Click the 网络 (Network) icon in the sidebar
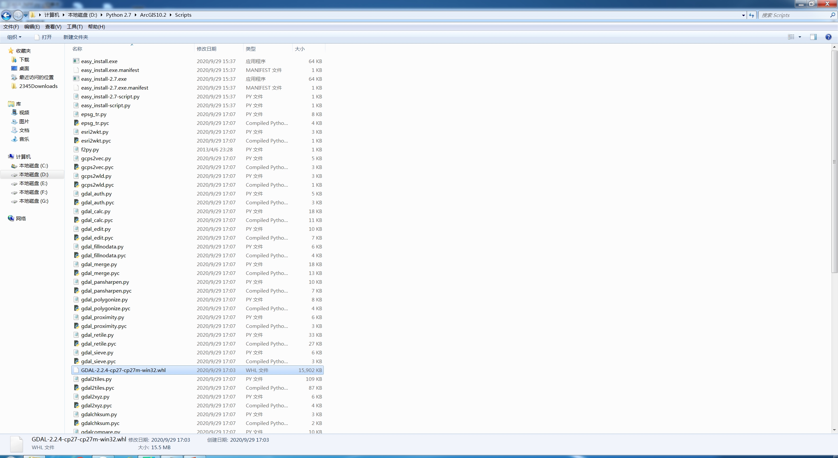Screen dimensions: 838x458 tap(20, 218)
